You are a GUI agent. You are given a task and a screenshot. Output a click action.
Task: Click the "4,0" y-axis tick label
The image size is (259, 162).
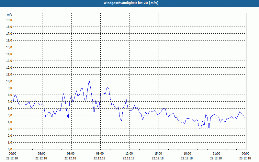pyautogui.click(x=10, y=122)
